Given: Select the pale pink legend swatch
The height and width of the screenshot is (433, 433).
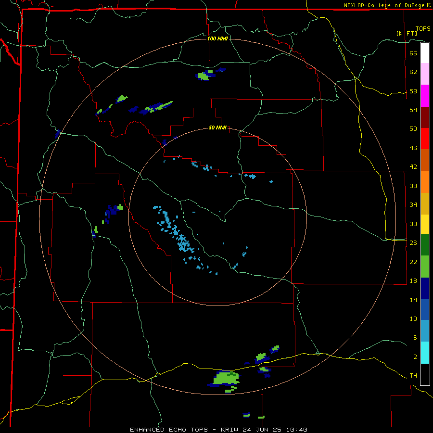Looking at the screenshot, I should click(425, 74).
